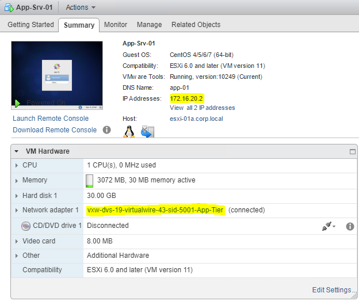This screenshot has width=359, height=301.
Task: Click info icon next to Download Remote Console
Action: coord(106,130)
